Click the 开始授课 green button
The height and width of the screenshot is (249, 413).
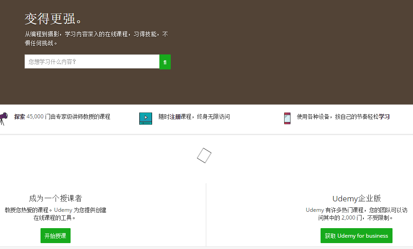pos(55,235)
